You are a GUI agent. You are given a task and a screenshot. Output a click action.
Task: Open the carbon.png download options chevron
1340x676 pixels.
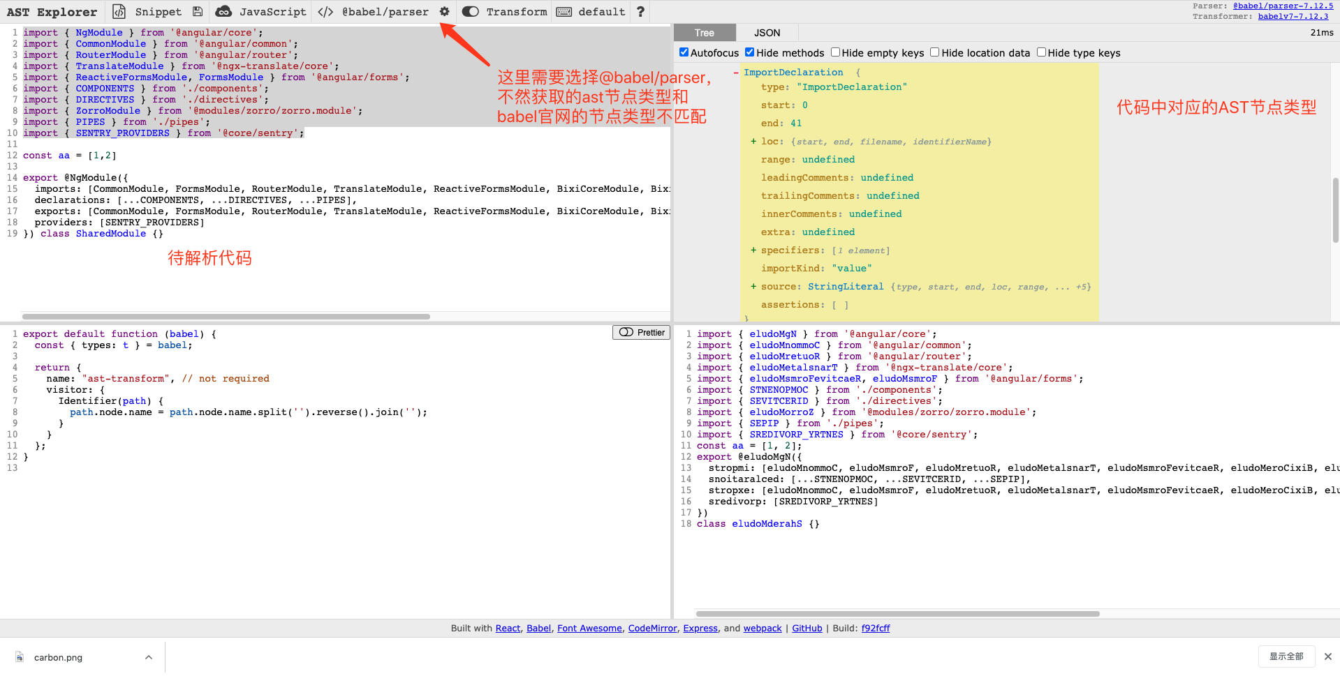coord(149,657)
